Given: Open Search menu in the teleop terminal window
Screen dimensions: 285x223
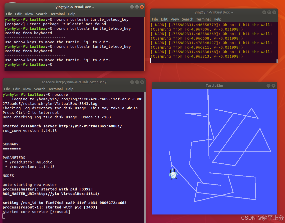Looking at the screenshot, I should click(x=42, y=14).
